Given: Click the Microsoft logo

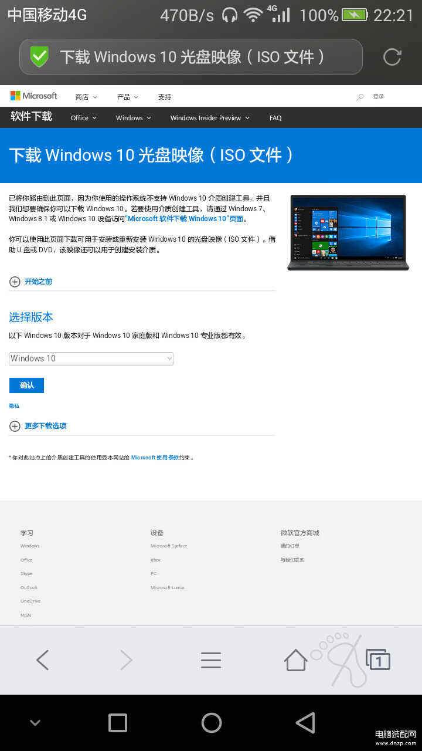Looking at the screenshot, I should coord(33,96).
